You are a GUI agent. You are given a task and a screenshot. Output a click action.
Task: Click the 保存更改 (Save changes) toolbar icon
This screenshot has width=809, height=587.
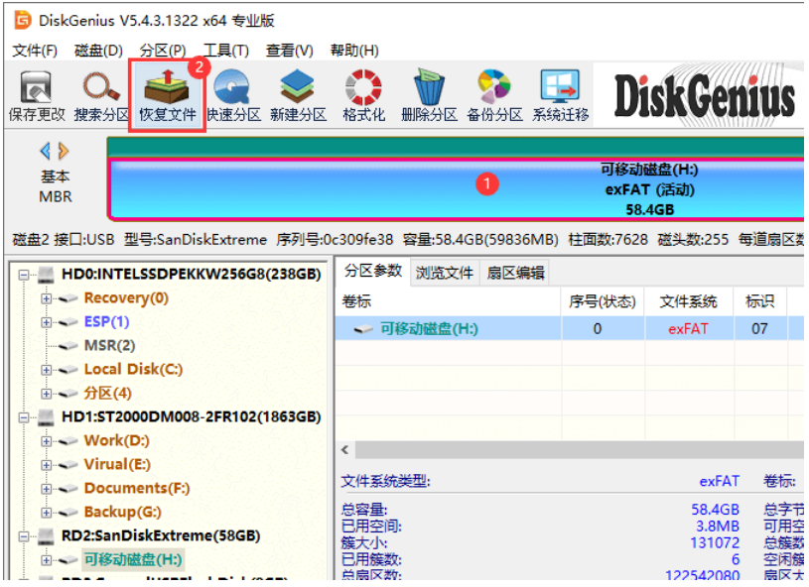pos(36,97)
